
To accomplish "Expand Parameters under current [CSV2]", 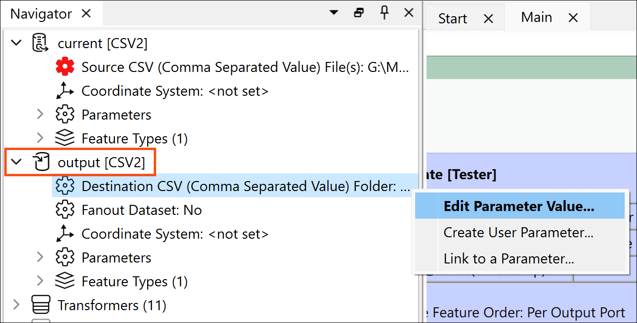I will click(40, 114).
